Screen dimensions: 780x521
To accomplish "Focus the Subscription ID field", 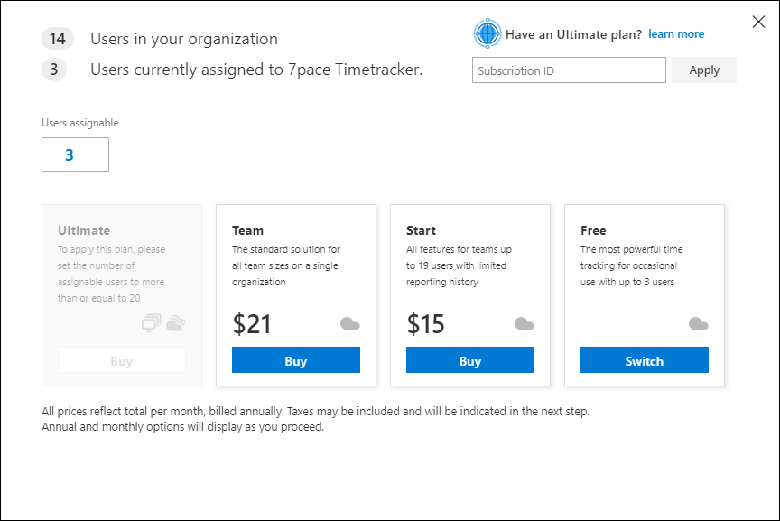I will (x=569, y=70).
